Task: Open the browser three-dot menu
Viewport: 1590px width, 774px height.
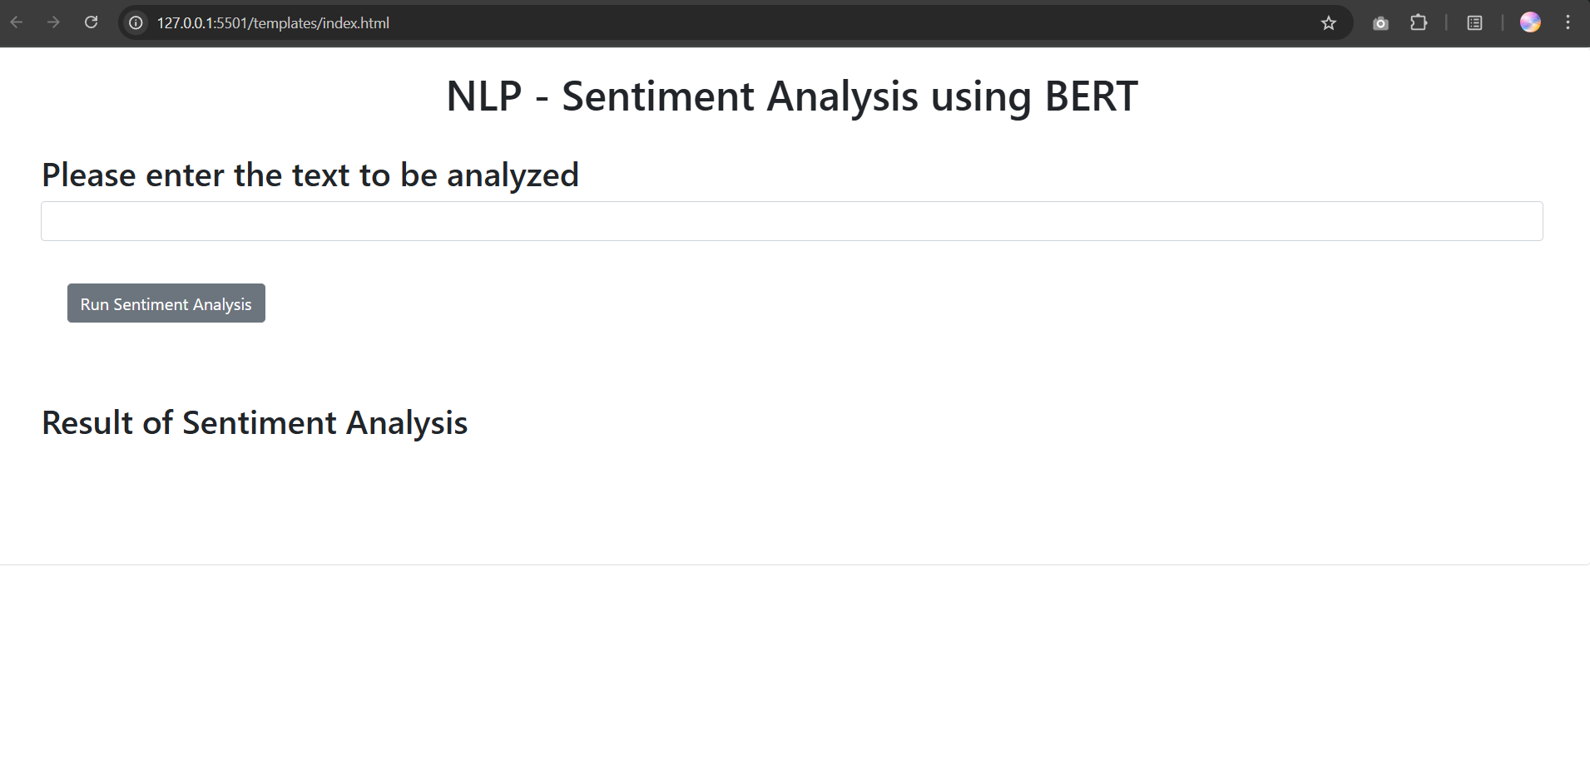Action: pyautogui.click(x=1568, y=22)
